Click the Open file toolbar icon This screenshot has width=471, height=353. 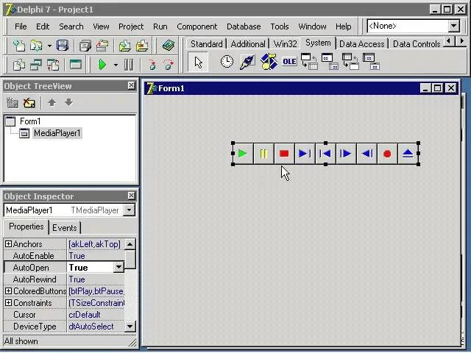pyautogui.click(x=36, y=46)
